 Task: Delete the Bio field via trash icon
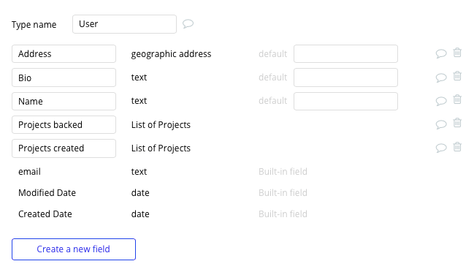457,76
